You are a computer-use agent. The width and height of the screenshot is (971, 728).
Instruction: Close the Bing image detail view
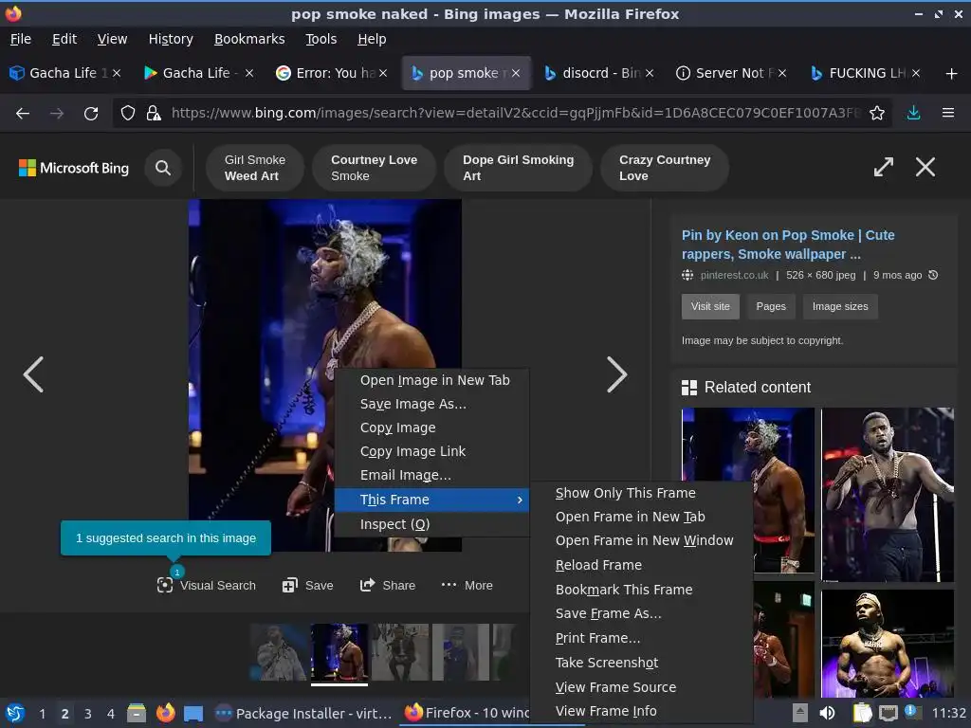point(925,167)
